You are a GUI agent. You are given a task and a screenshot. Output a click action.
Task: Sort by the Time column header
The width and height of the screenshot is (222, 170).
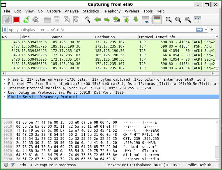pos(35,37)
